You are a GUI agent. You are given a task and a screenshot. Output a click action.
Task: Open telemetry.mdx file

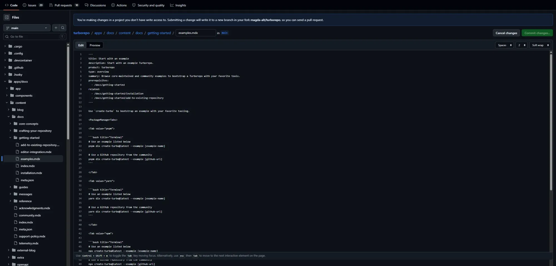[29, 243]
